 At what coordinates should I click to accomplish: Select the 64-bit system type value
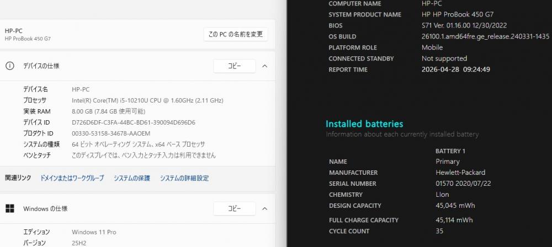point(139,144)
